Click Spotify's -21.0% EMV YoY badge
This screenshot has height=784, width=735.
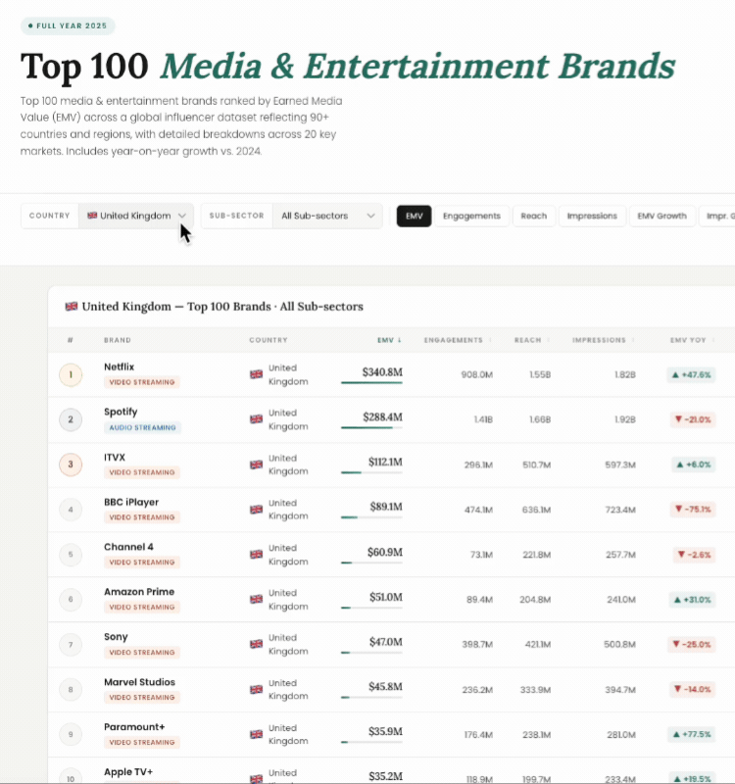coord(693,419)
